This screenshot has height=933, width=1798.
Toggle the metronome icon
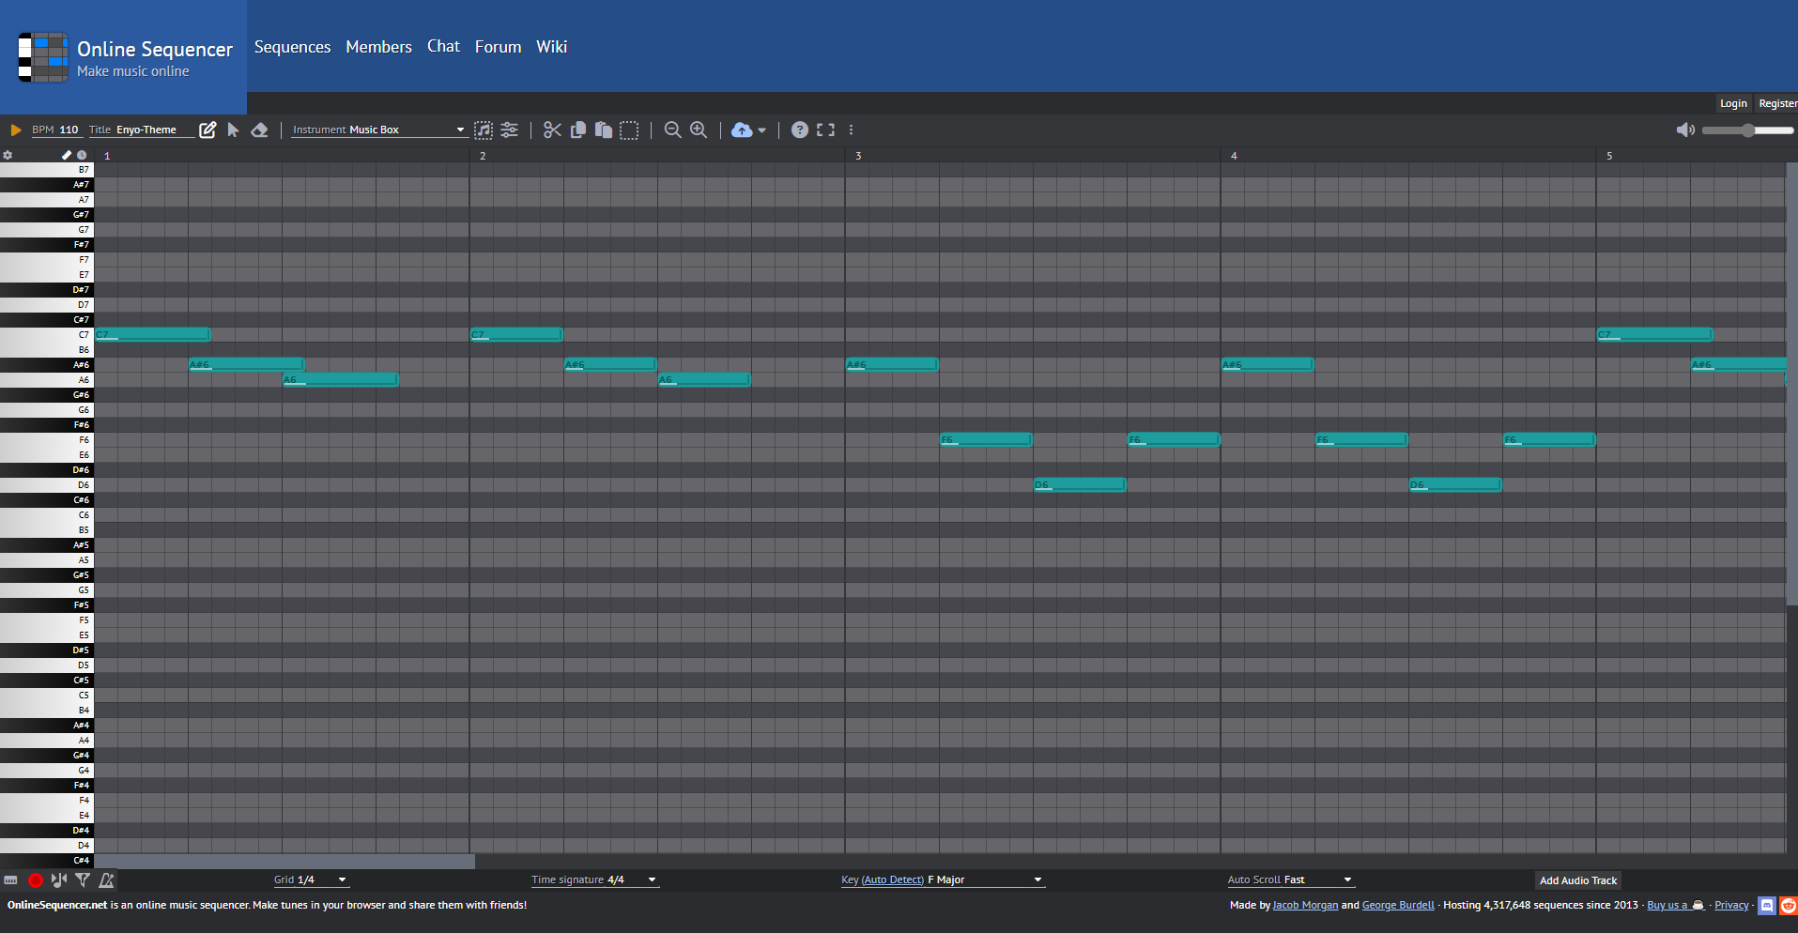(107, 879)
